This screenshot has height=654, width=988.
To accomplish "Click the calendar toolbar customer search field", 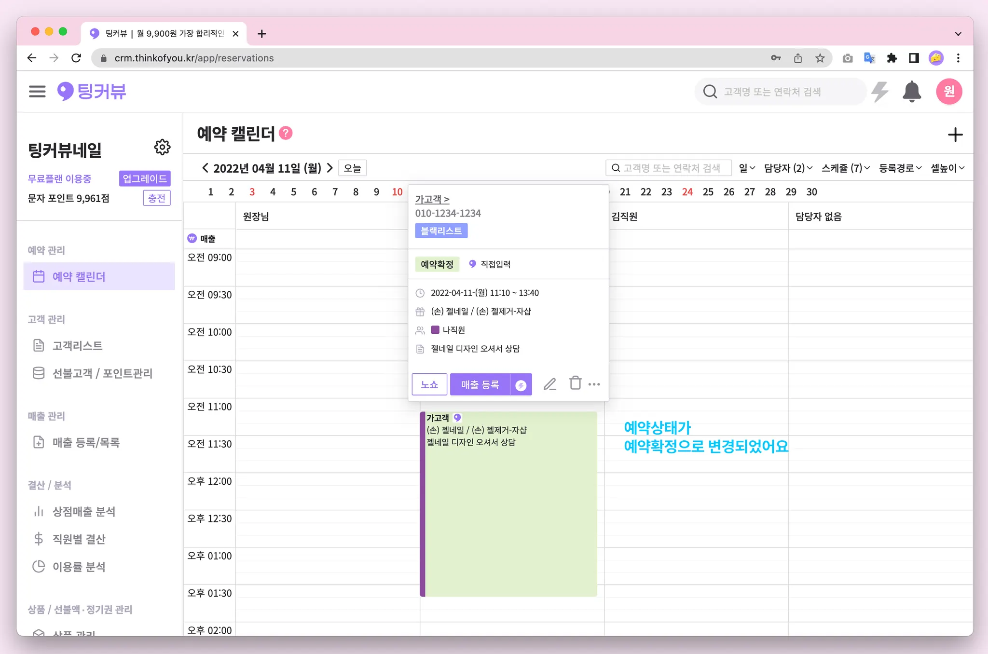I will click(669, 168).
